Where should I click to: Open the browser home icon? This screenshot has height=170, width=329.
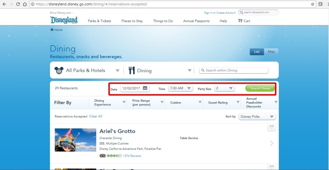[25, 4]
